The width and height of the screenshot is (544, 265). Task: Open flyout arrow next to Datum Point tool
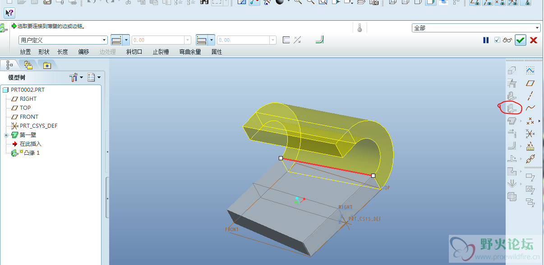[x=539, y=121]
